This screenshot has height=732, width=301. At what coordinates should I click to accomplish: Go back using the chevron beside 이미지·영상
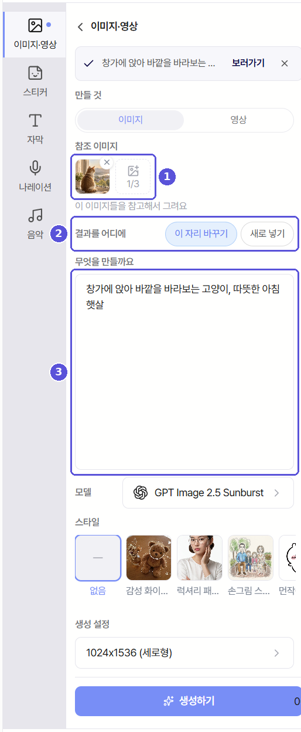pos(80,26)
